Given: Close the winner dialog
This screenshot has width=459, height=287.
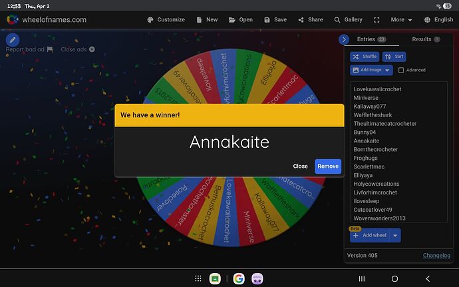Looking at the screenshot, I should point(300,166).
